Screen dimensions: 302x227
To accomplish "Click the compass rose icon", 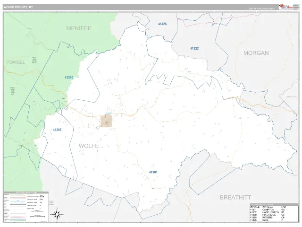I will click(57, 214).
